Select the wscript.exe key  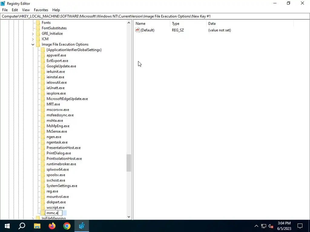click(x=56, y=207)
